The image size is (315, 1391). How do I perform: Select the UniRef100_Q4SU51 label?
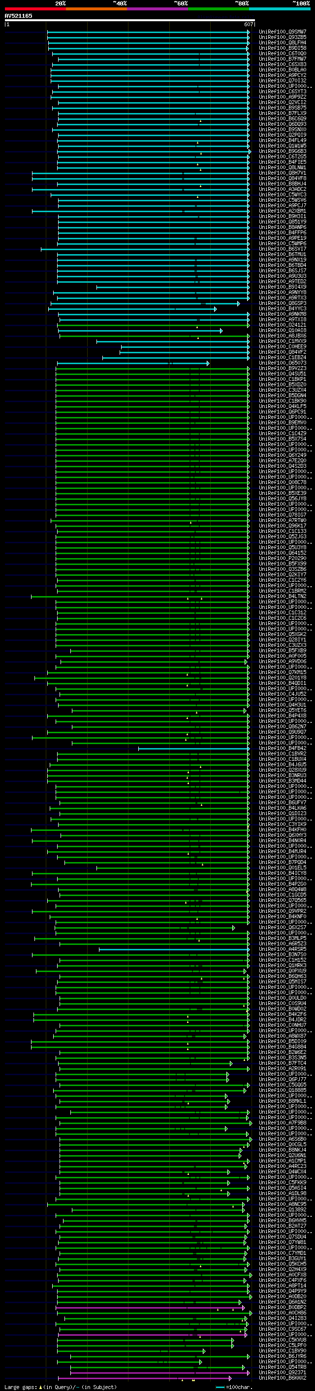pyautogui.click(x=283, y=374)
